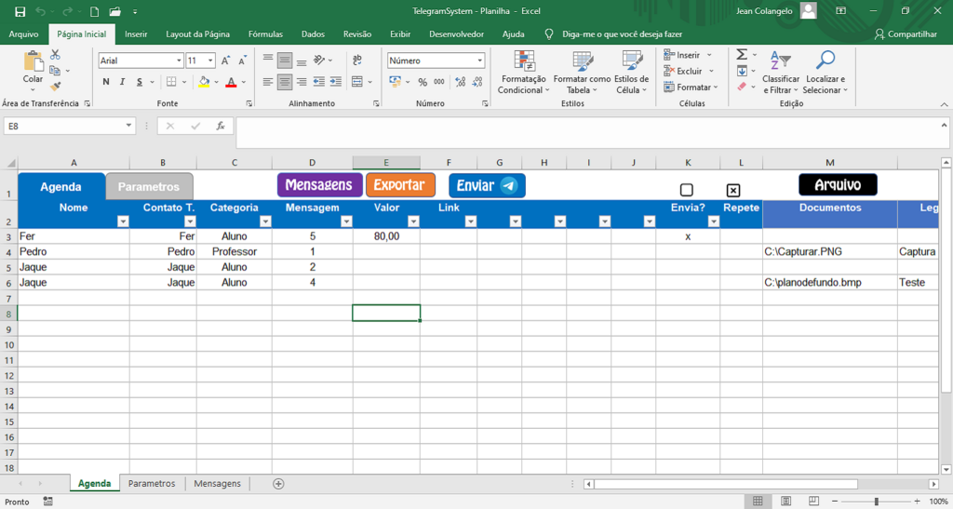The width and height of the screenshot is (953, 509).
Task: Switch to the Parametros sheet tab
Action: pos(152,484)
